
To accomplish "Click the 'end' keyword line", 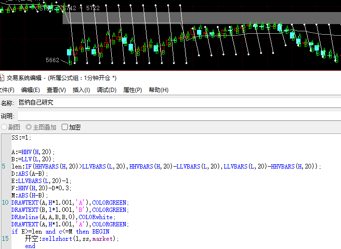I will (30, 246).
